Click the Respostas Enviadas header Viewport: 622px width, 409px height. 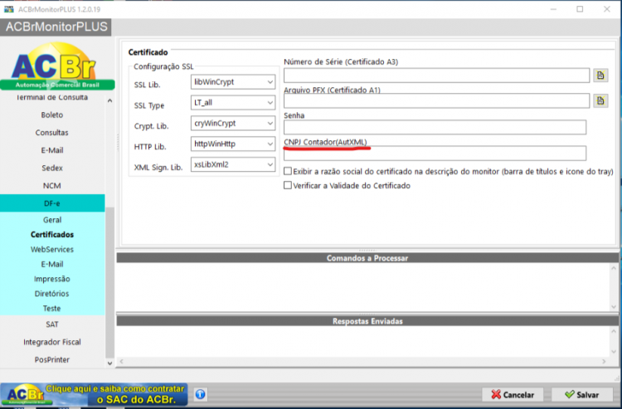point(367,321)
